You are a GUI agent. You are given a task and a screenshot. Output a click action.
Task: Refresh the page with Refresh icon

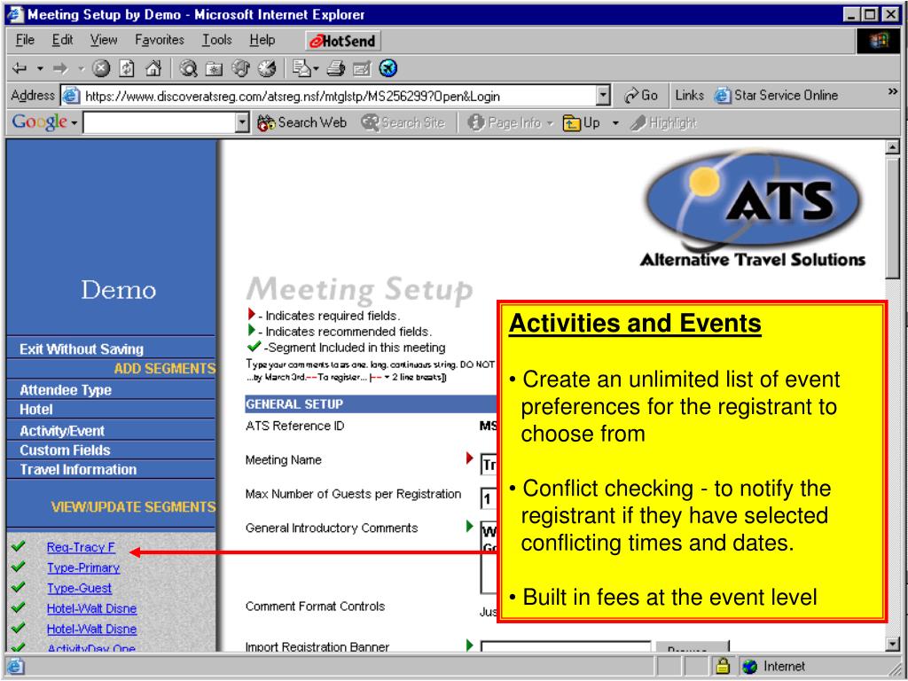click(127, 69)
